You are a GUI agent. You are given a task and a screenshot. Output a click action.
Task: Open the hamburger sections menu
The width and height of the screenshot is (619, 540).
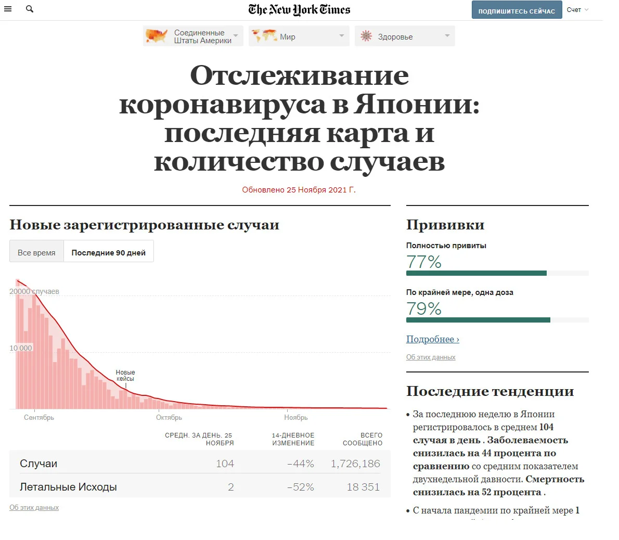tap(8, 9)
